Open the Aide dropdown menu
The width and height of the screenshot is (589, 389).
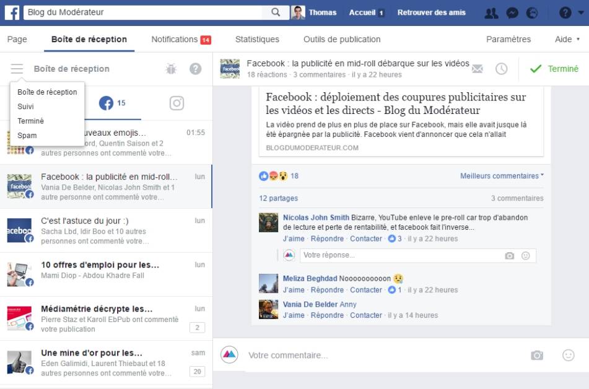(x=567, y=39)
